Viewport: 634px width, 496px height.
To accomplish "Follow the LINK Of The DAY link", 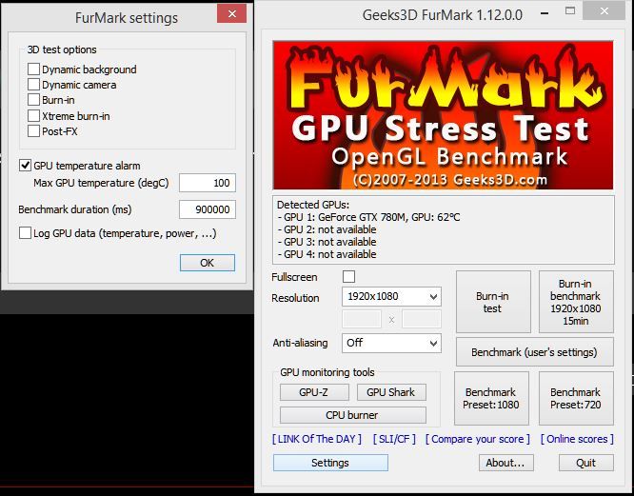I will pos(317,439).
